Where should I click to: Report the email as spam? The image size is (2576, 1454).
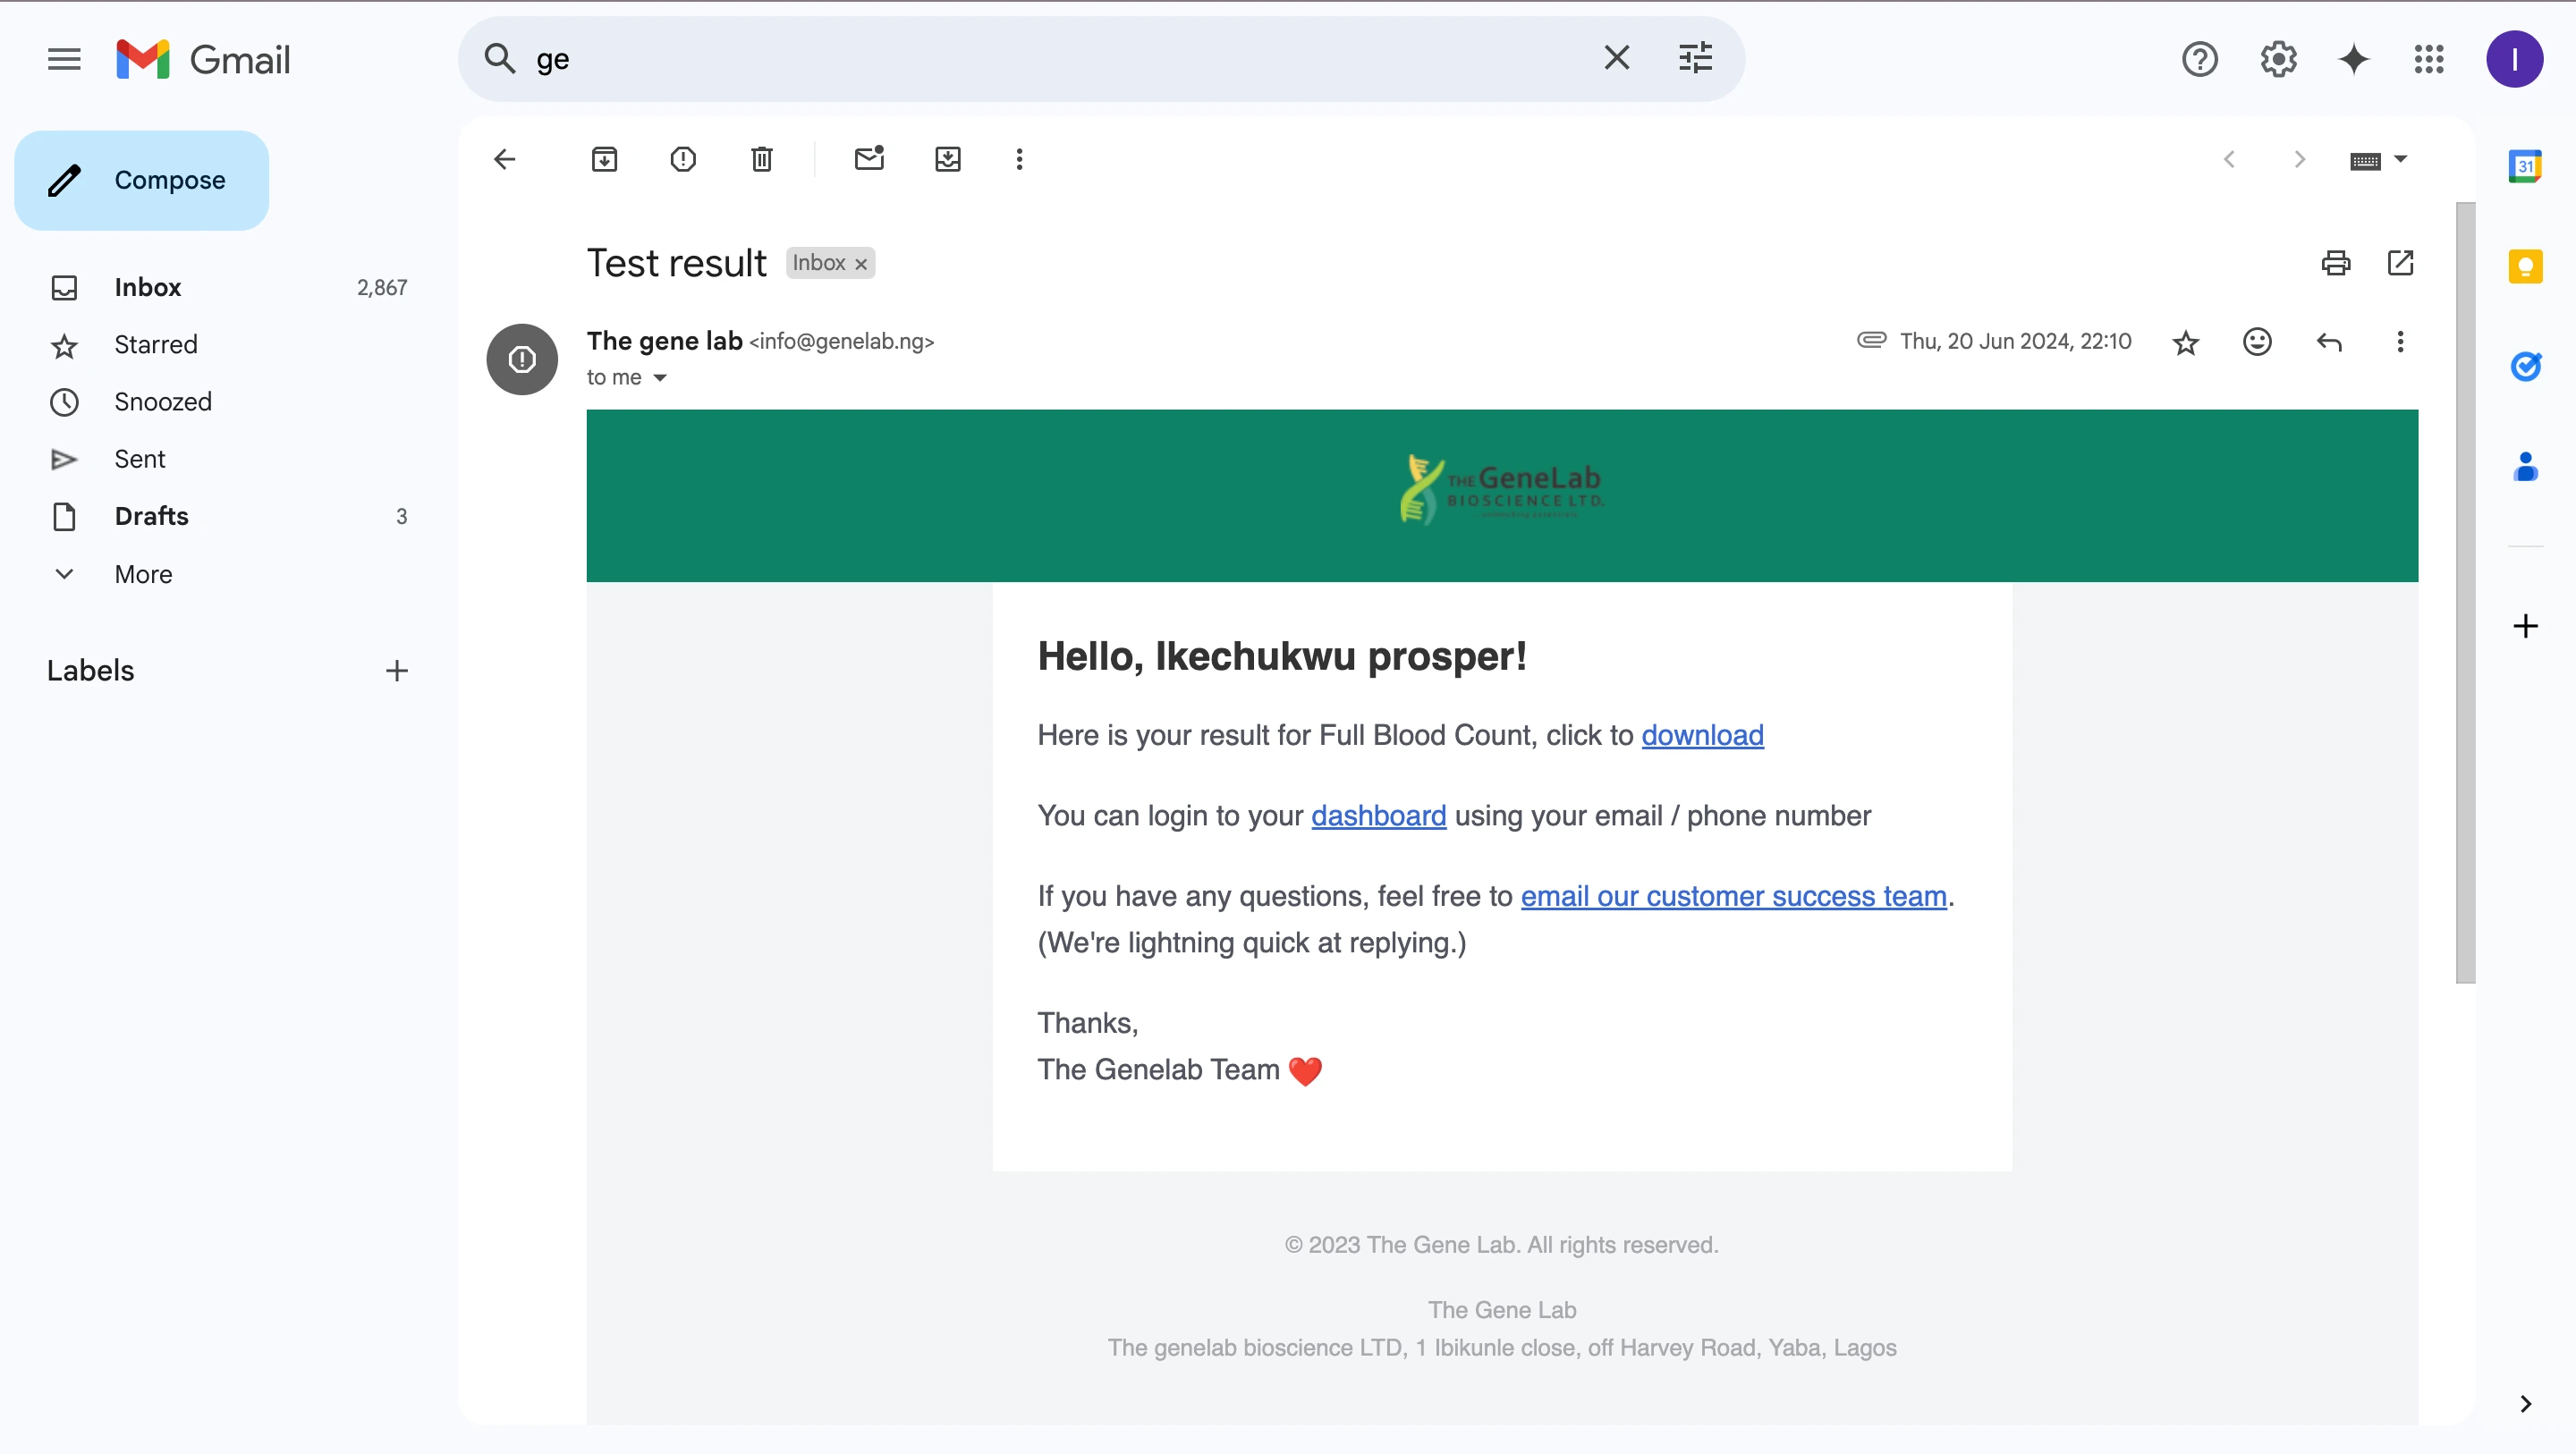pyautogui.click(x=683, y=159)
